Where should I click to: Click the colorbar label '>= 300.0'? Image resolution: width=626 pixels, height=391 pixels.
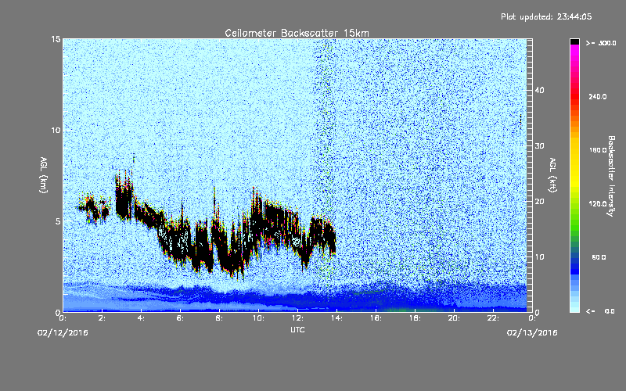coord(601,43)
